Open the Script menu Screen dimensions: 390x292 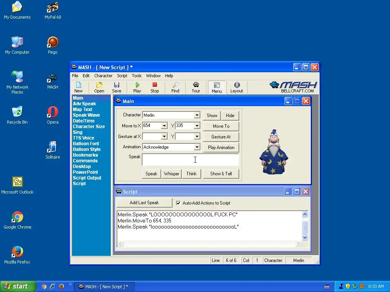(x=122, y=76)
